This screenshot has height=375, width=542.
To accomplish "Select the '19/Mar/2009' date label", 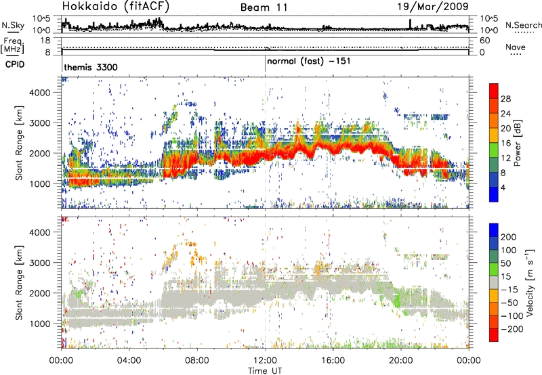I will 432,6.
